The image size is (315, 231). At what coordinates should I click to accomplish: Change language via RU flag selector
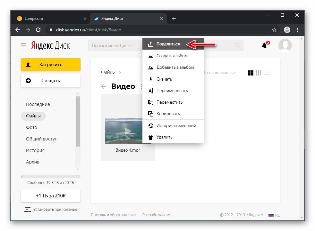274,215
